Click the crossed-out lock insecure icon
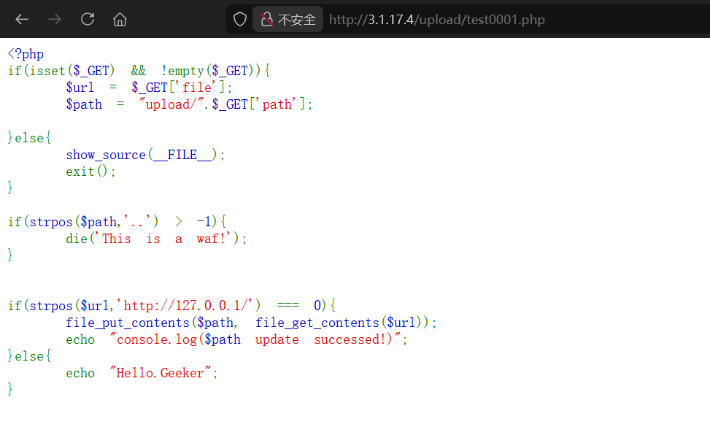710x435 pixels. coord(267,20)
